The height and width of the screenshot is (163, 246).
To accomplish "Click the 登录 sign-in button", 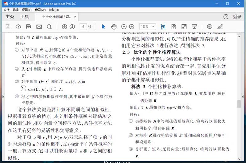I will coord(237,17).
